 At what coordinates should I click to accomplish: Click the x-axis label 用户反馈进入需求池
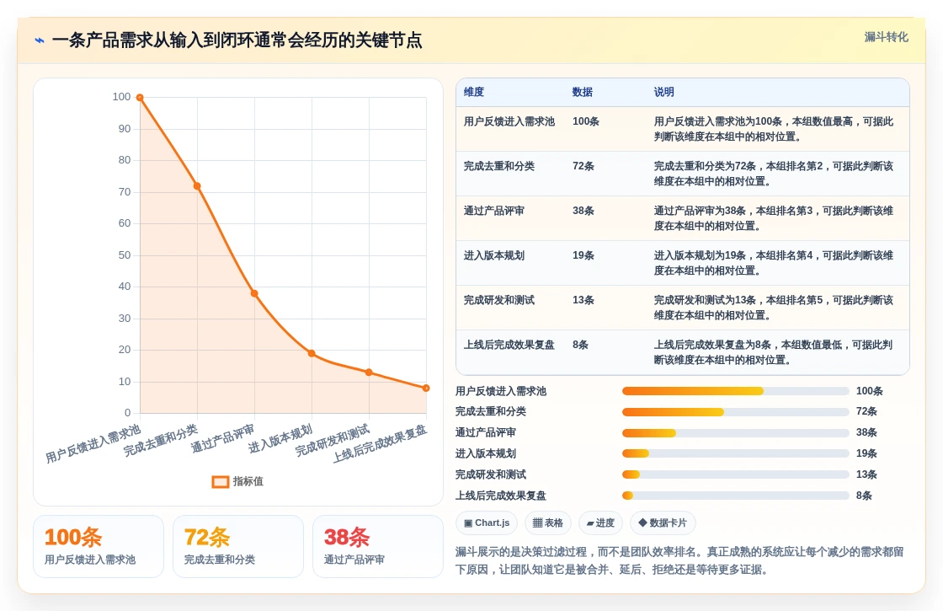point(93,443)
